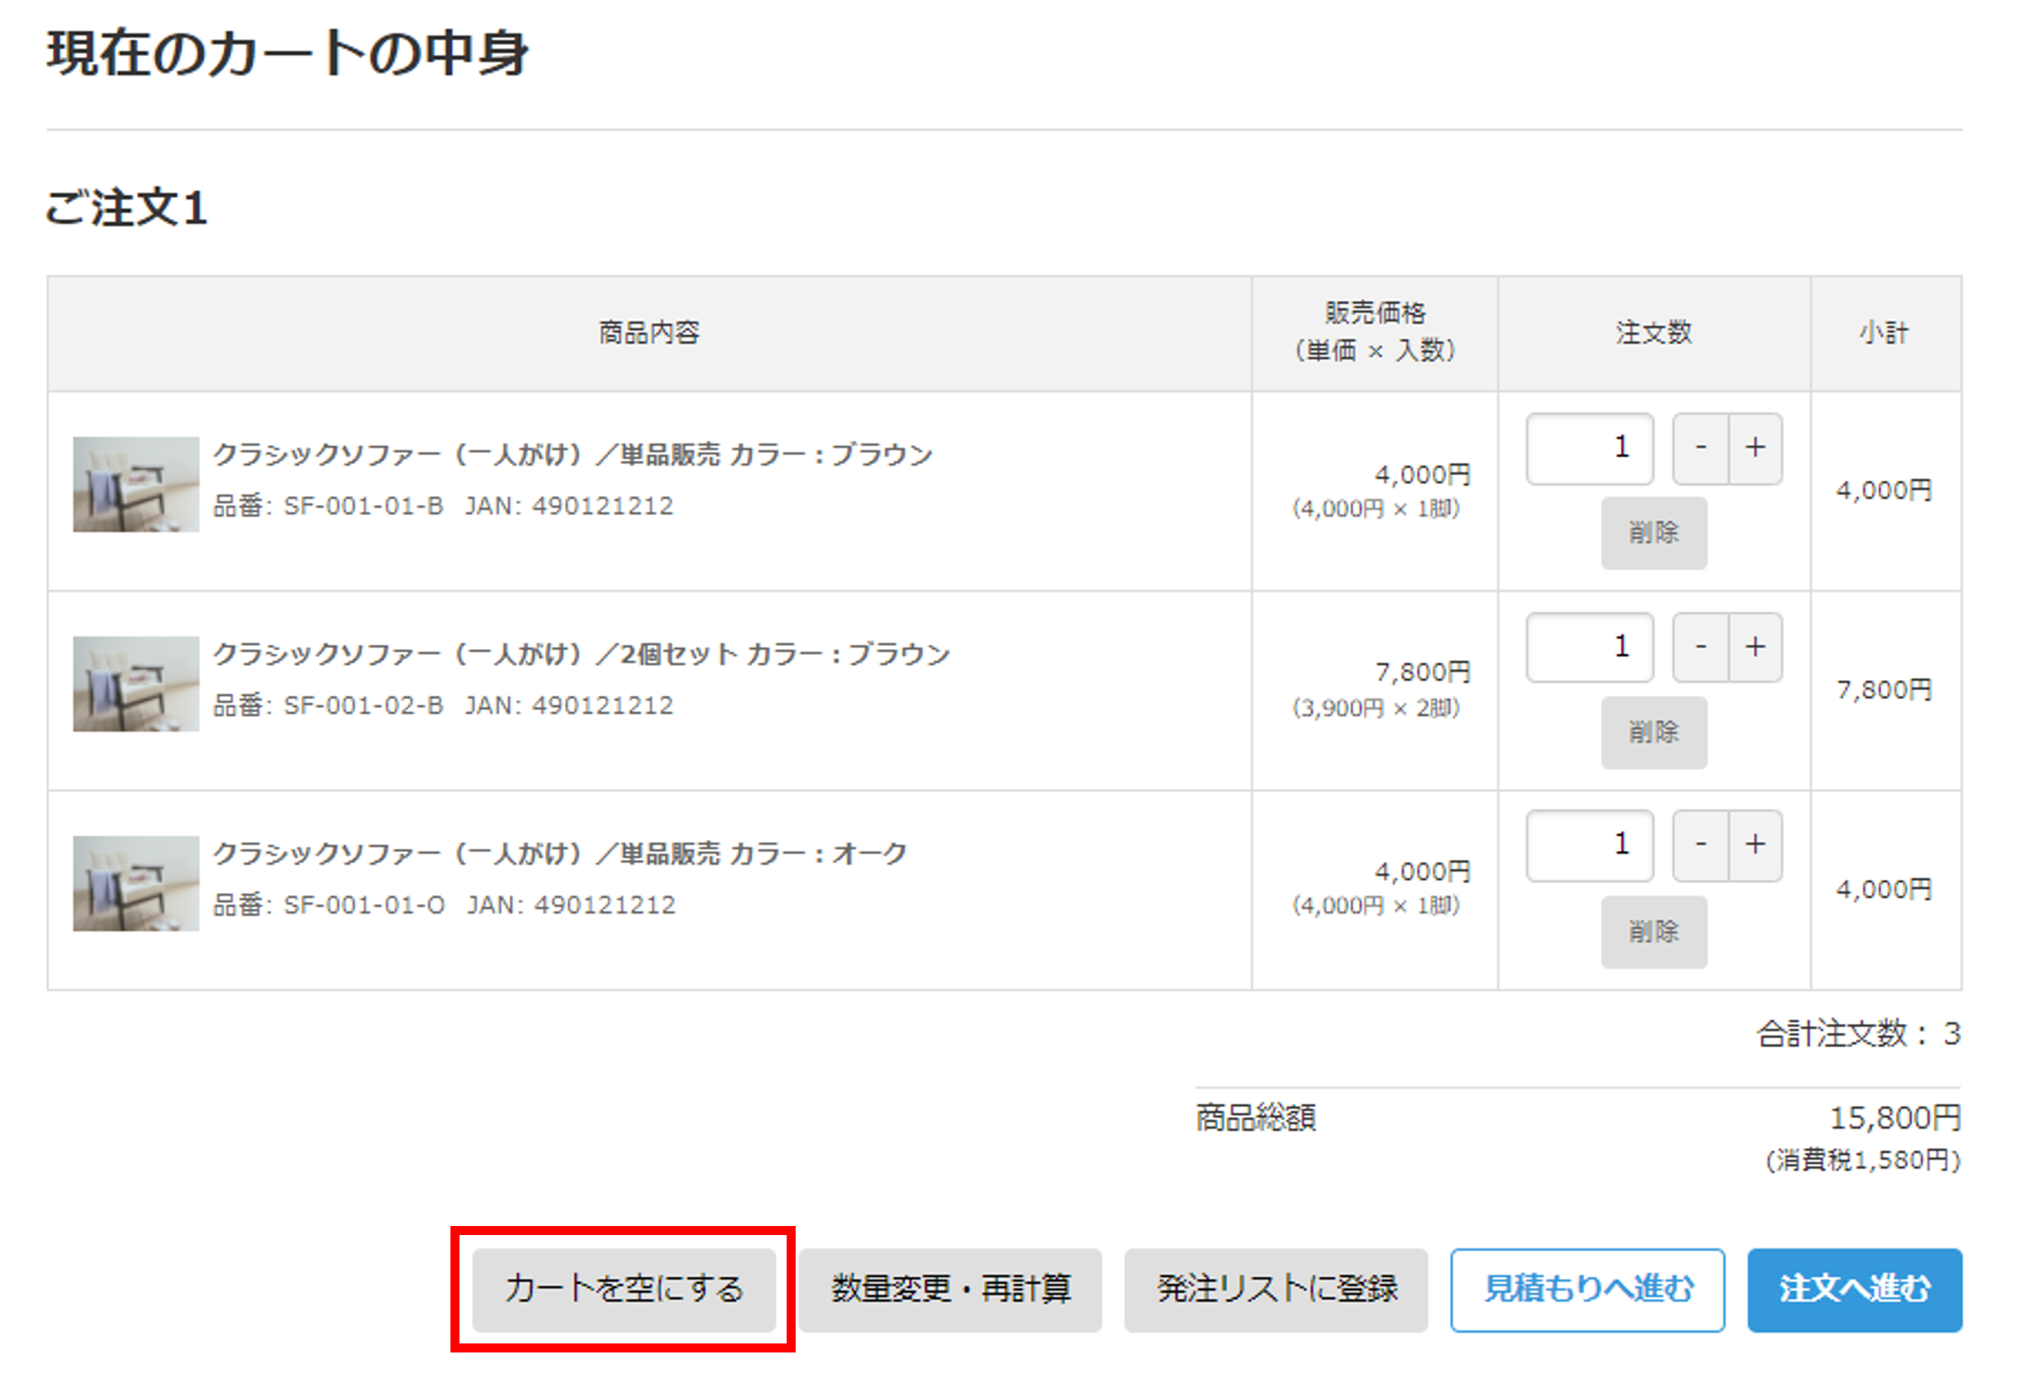Click the 商品内容 column header
2025x1397 pixels.
(649, 332)
